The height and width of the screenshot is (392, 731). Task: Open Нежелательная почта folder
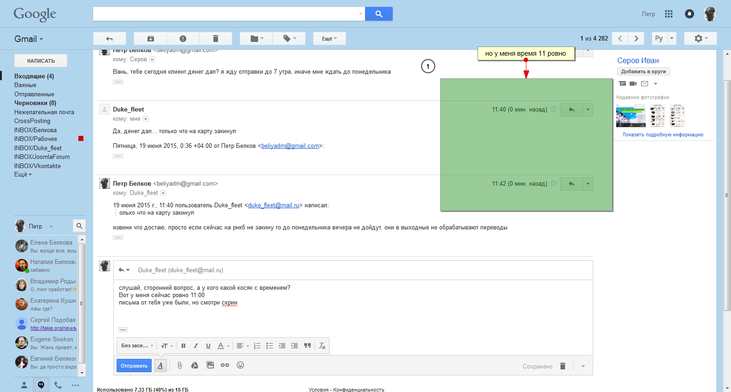click(44, 112)
